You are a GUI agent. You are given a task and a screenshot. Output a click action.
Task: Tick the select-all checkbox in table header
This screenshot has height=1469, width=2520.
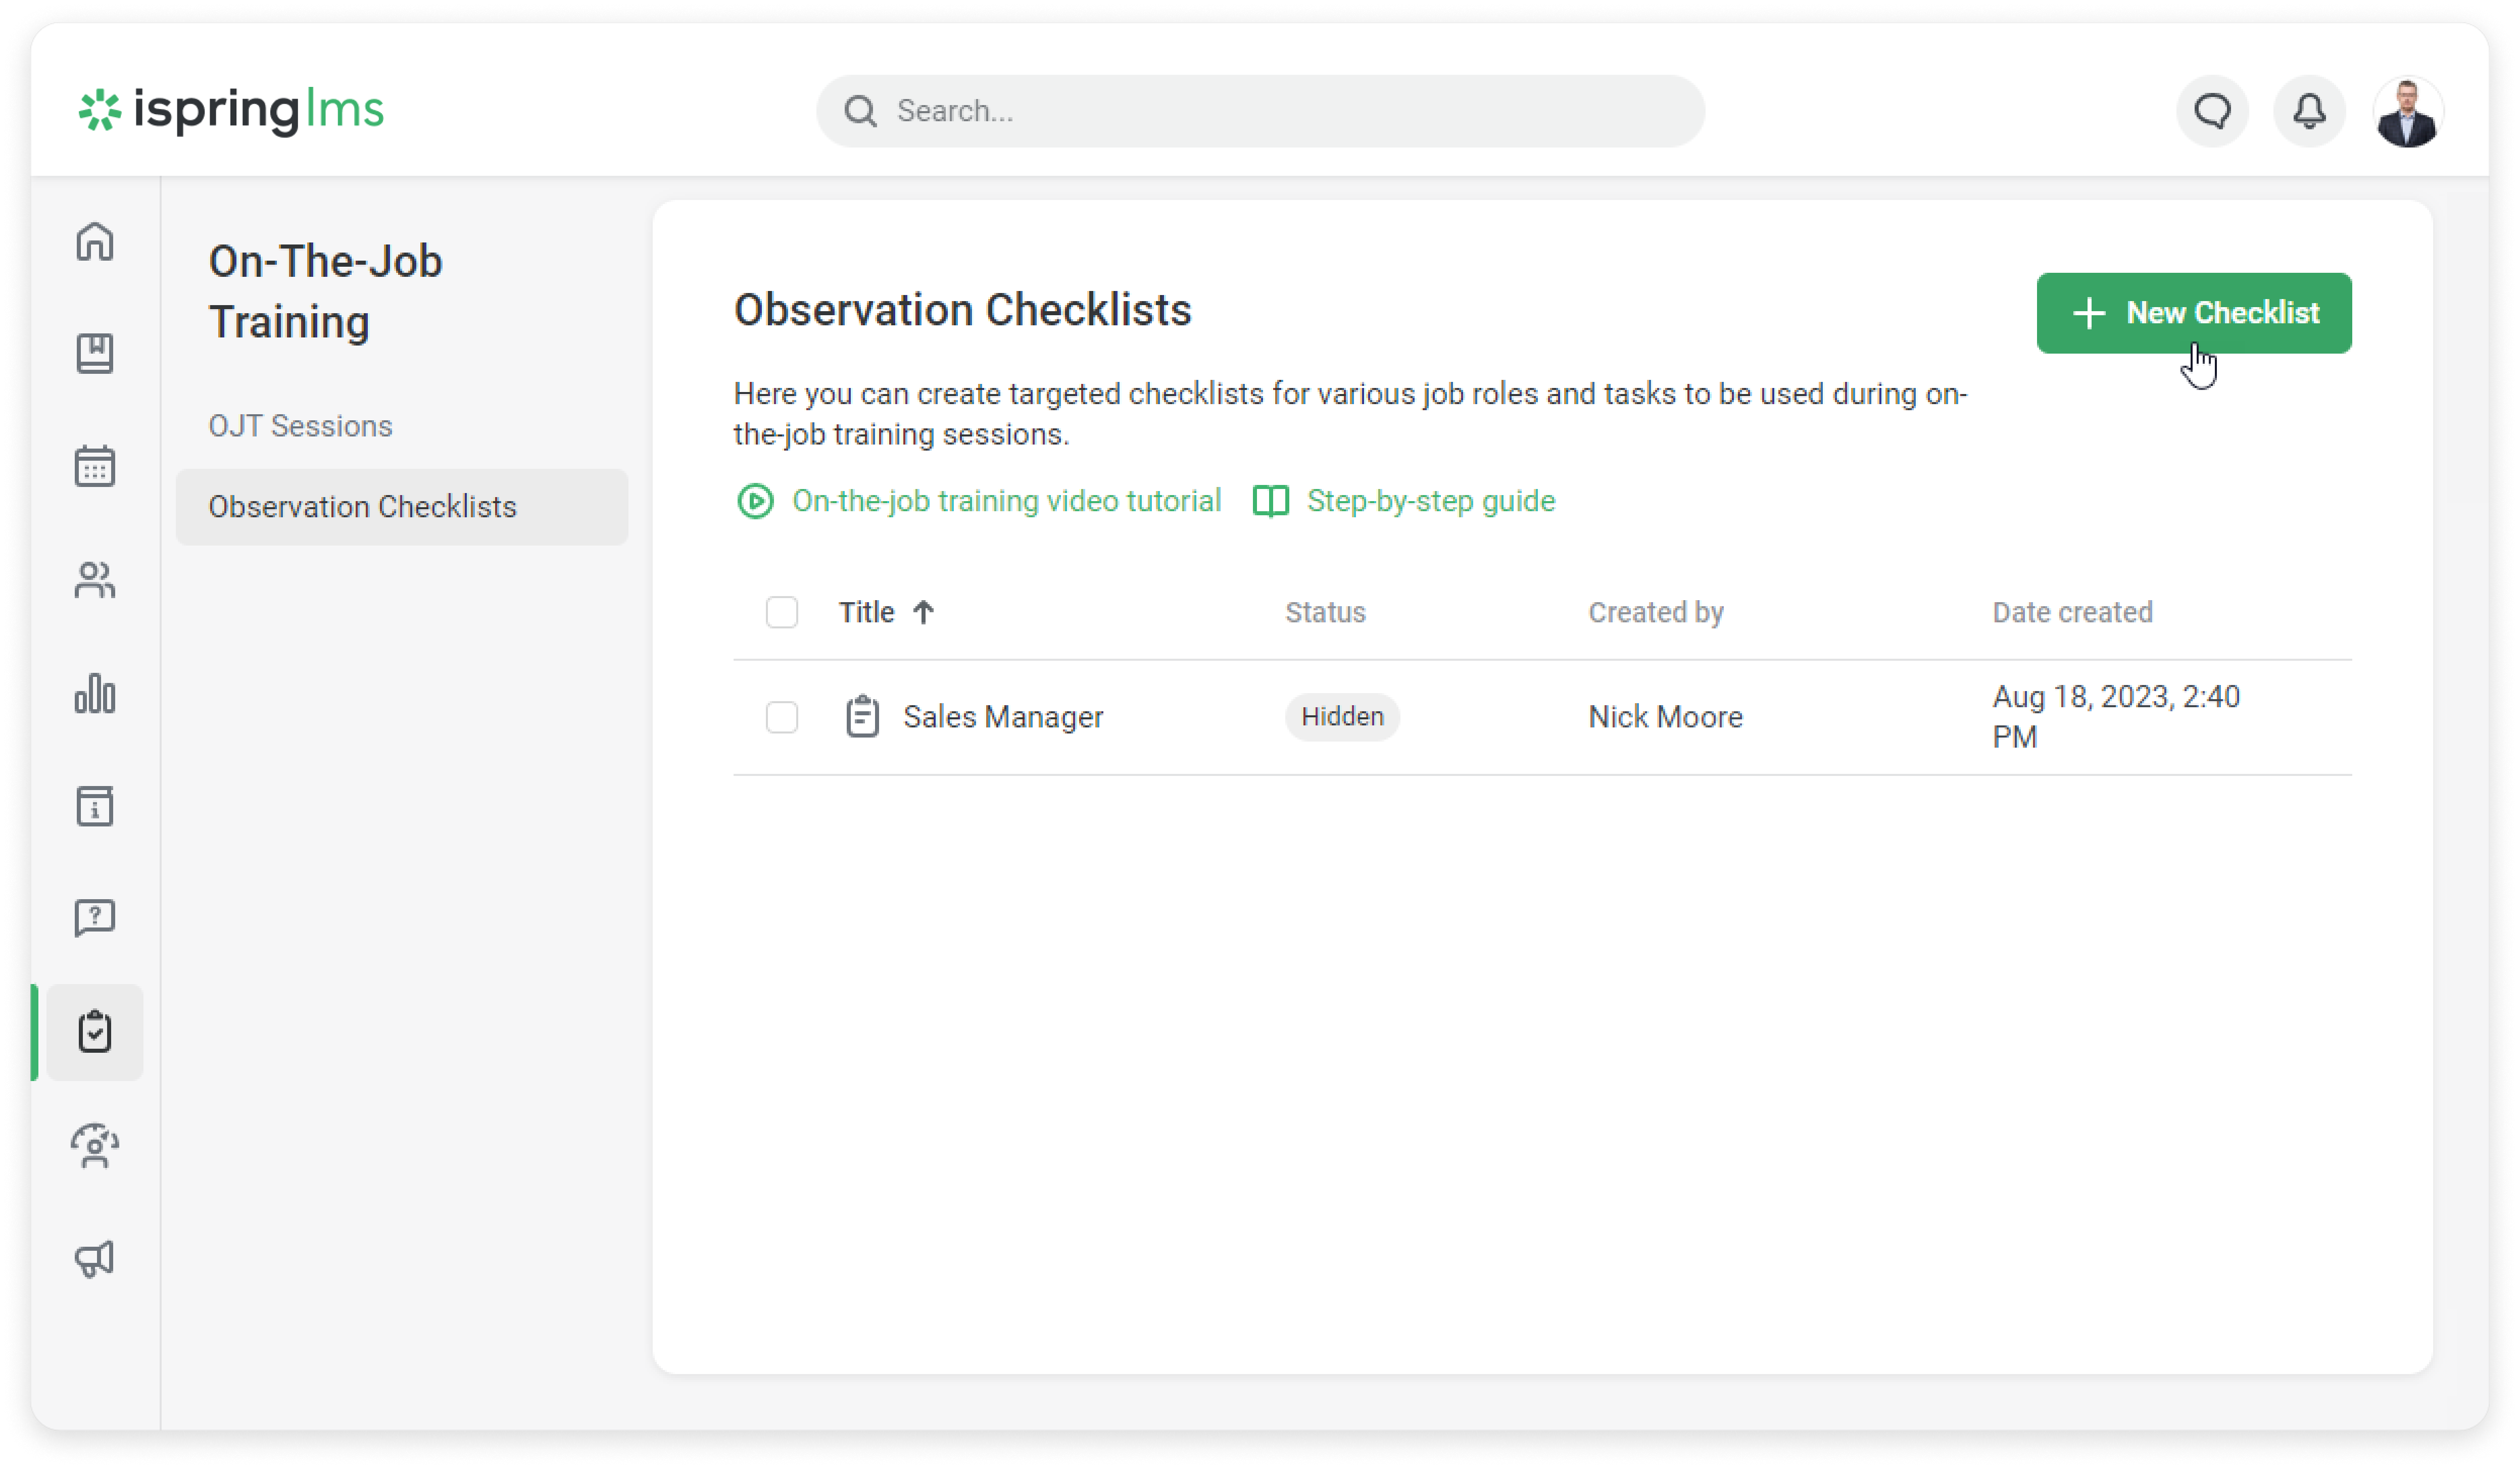point(781,612)
